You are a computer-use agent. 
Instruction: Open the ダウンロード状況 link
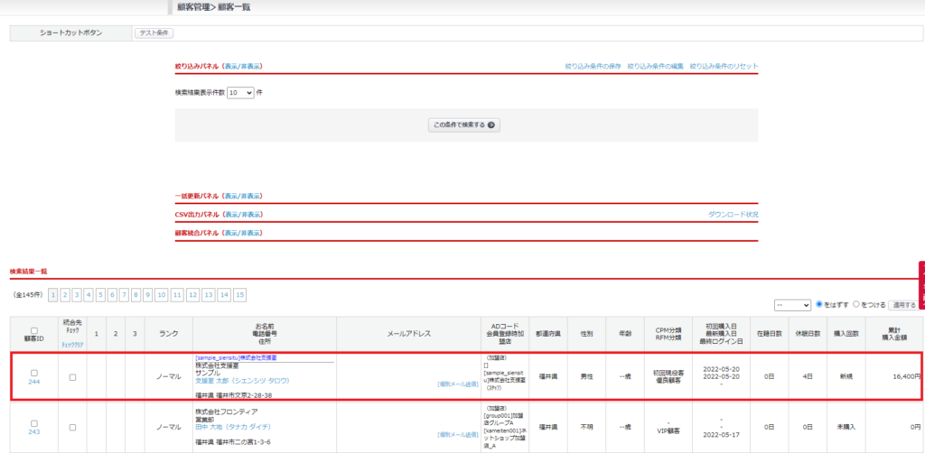click(x=733, y=215)
